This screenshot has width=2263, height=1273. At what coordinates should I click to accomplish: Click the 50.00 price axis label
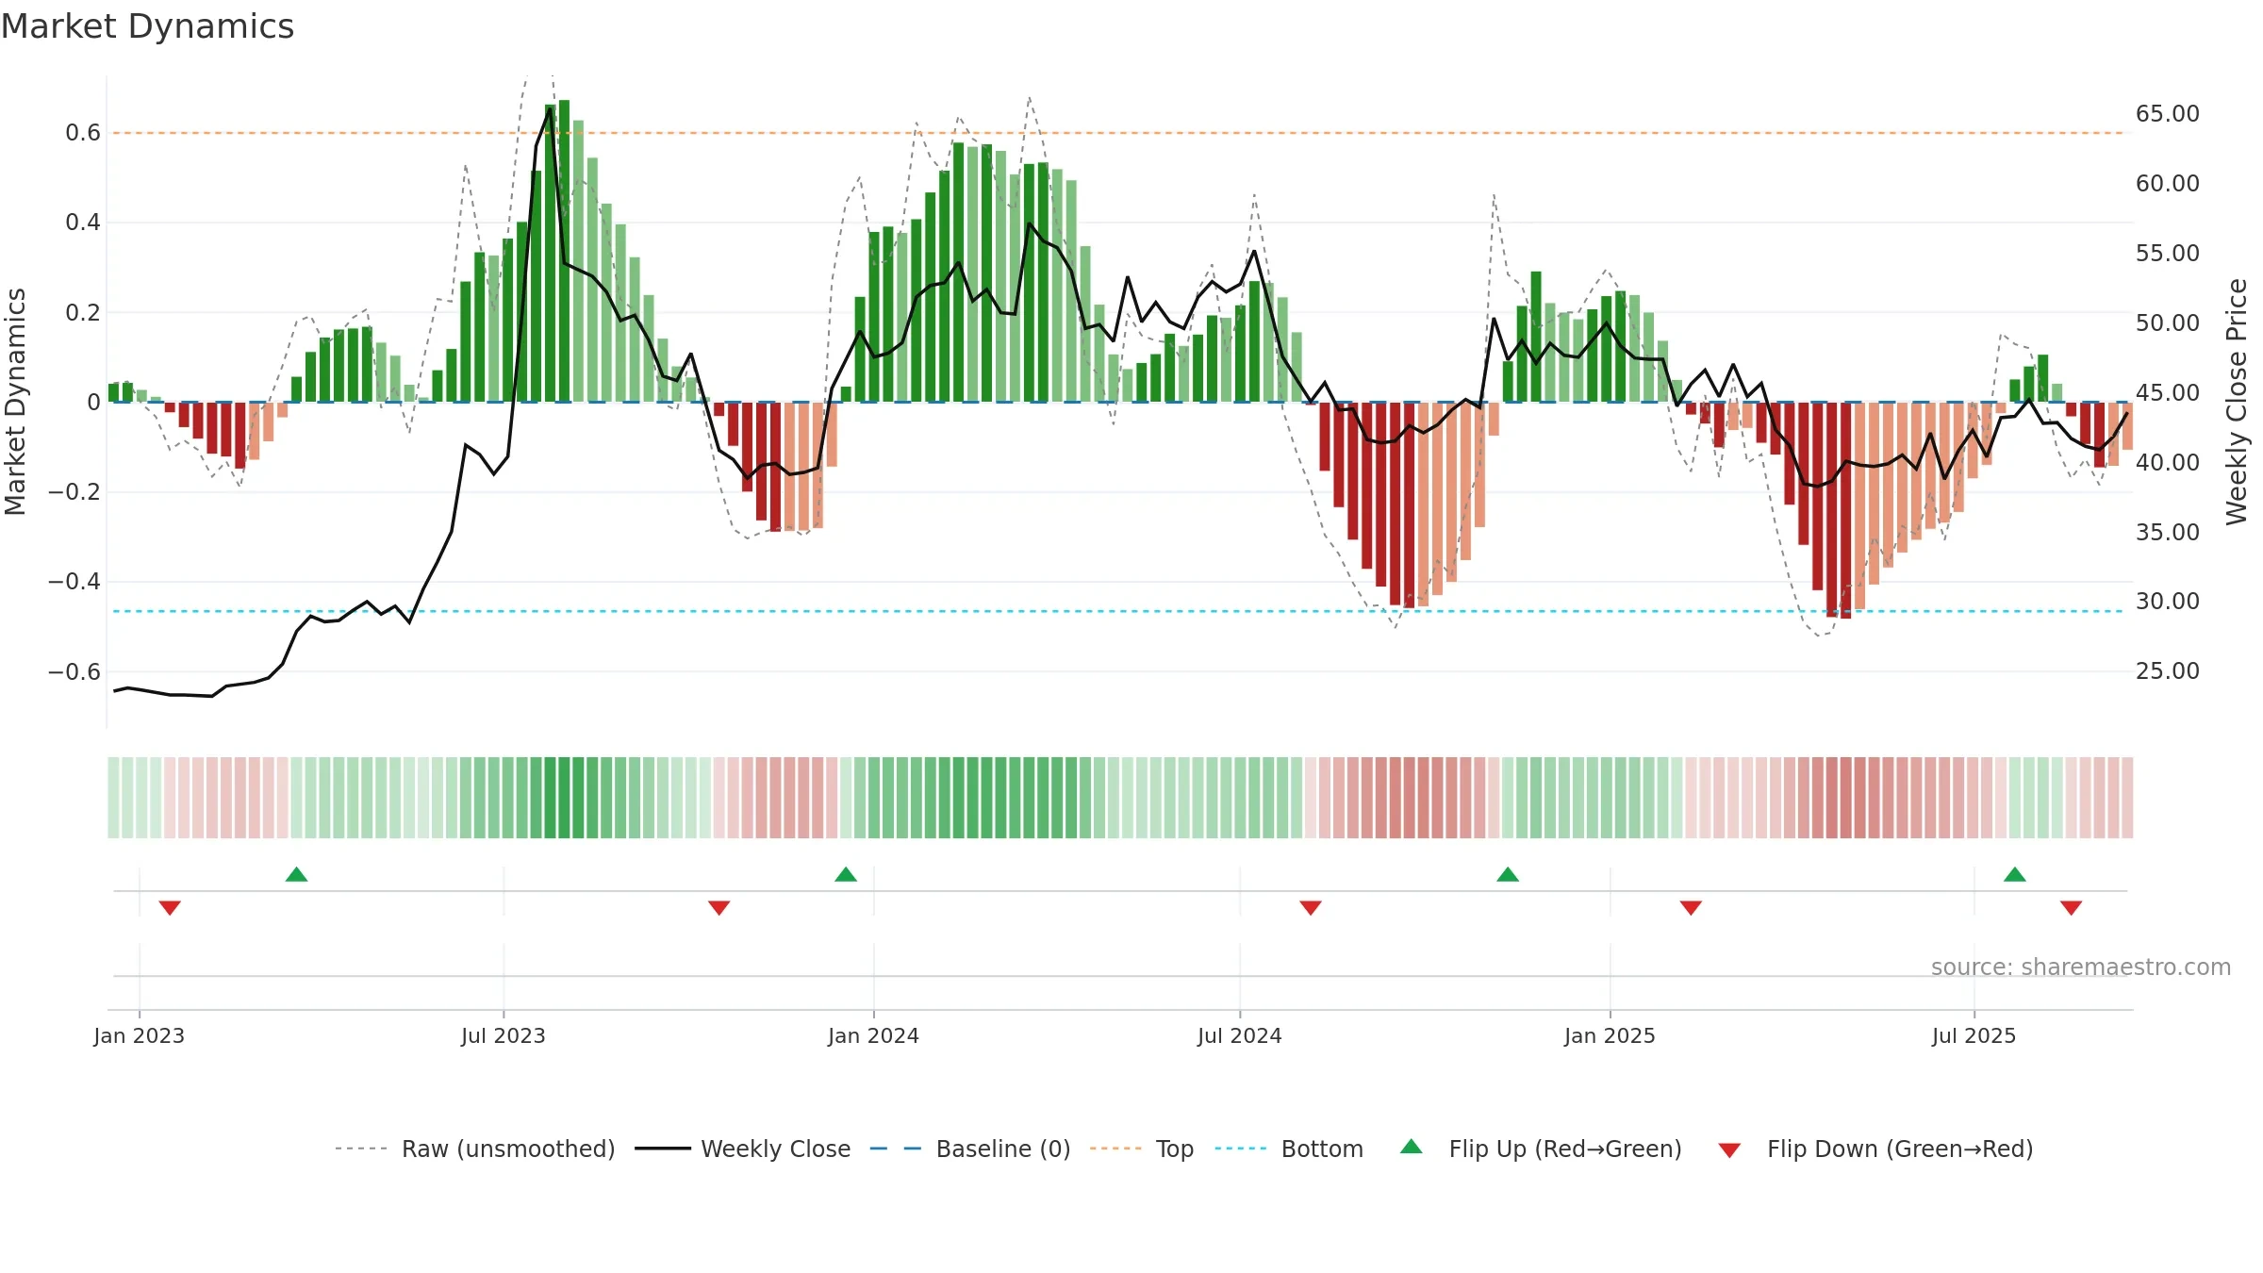(x=2168, y=323)
